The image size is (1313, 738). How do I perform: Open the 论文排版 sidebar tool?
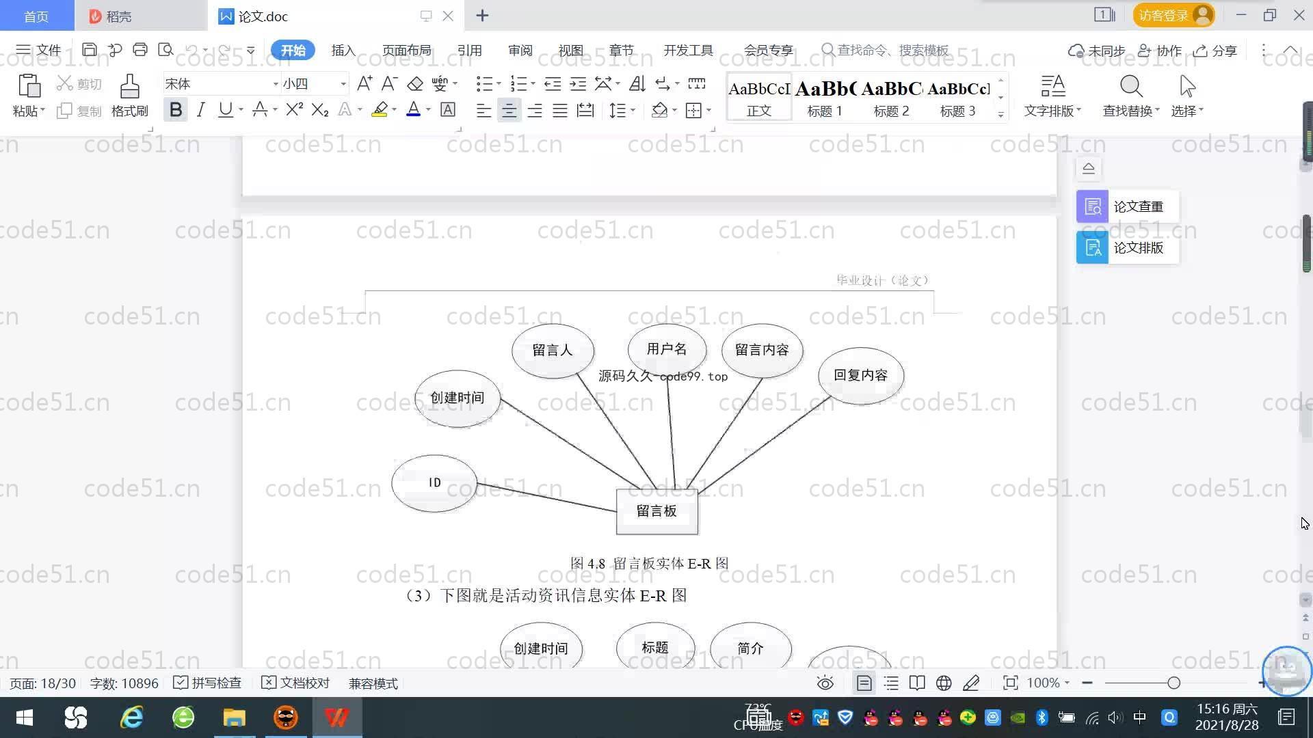point(1128,247)
